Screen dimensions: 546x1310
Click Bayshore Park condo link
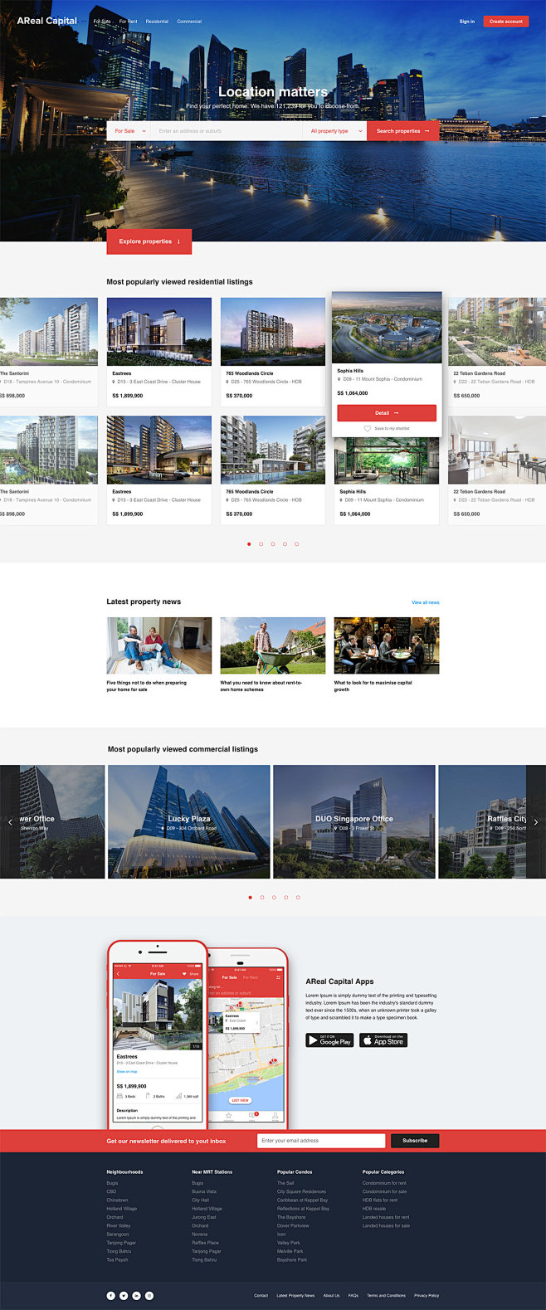click(292, 1259)
